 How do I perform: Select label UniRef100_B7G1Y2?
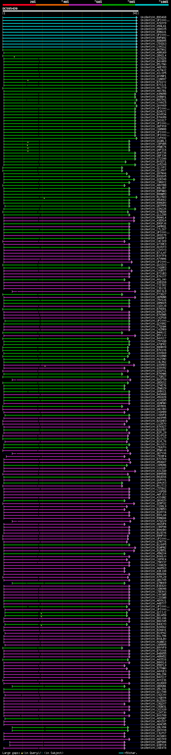click(x=153, y=82)
